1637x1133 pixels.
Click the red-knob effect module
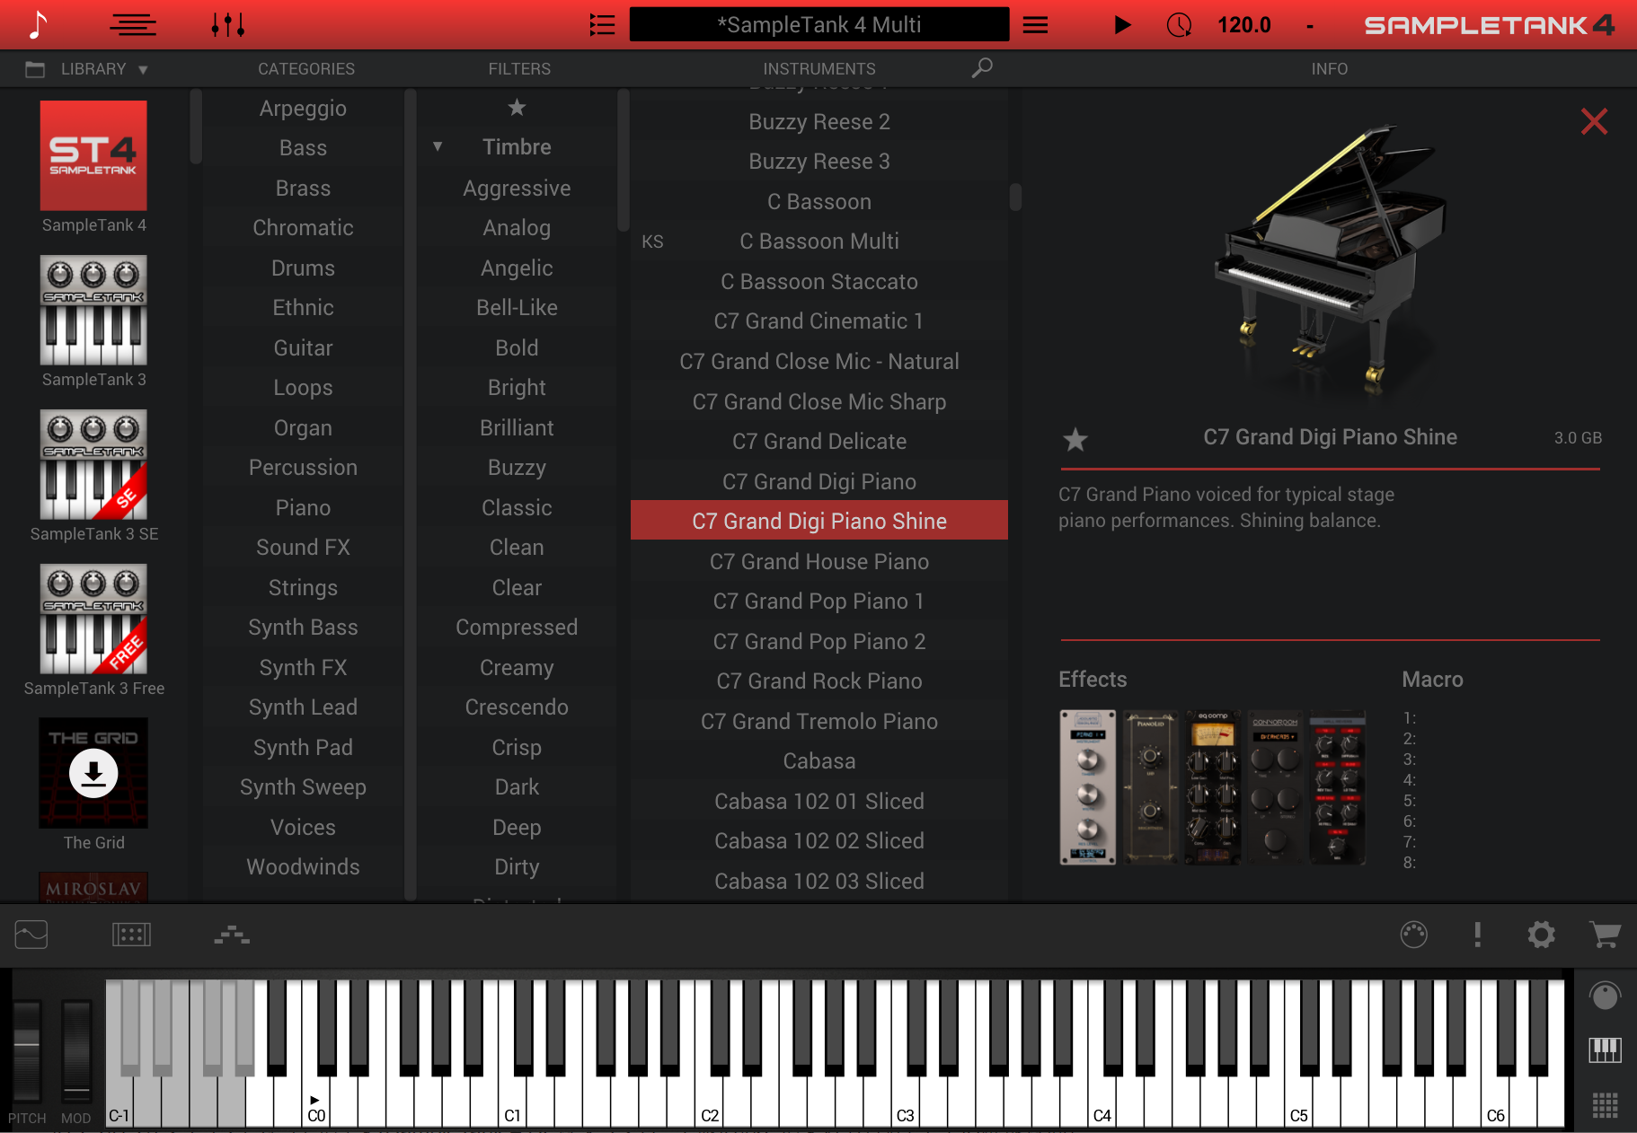point(1337,787)
